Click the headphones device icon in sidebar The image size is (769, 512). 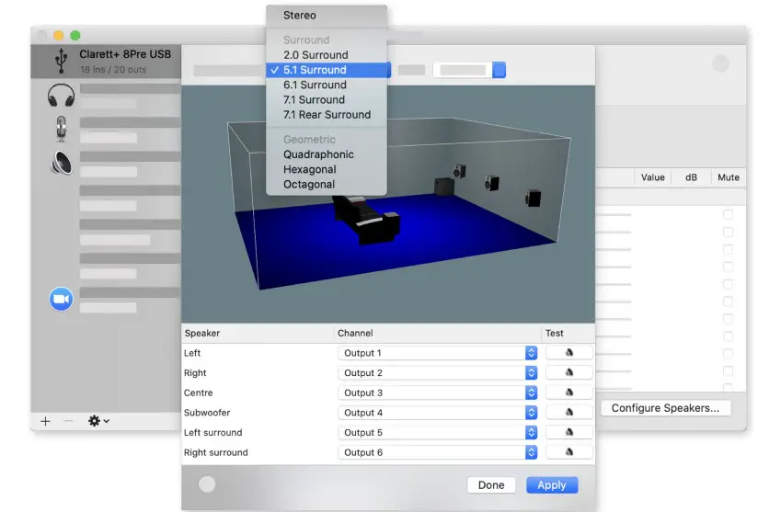click(62, 95)
